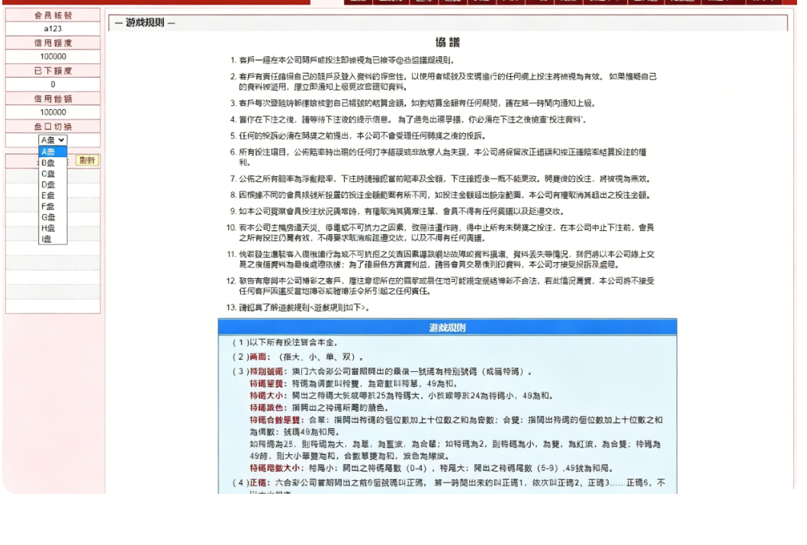Click agreement item number 13 text

(304, 307)
